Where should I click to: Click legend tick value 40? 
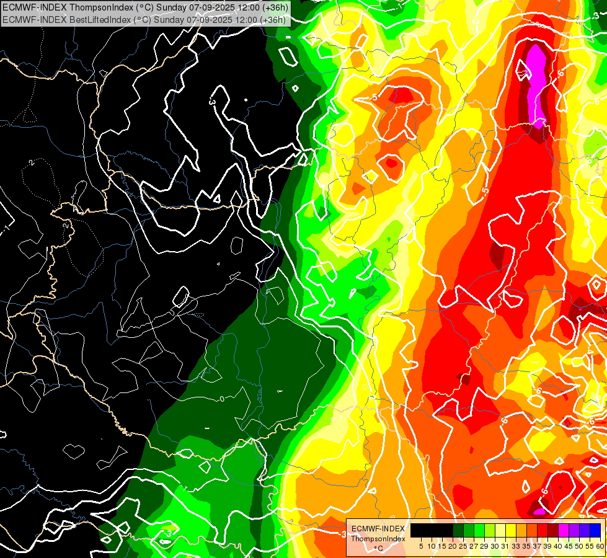coord(558,546)
